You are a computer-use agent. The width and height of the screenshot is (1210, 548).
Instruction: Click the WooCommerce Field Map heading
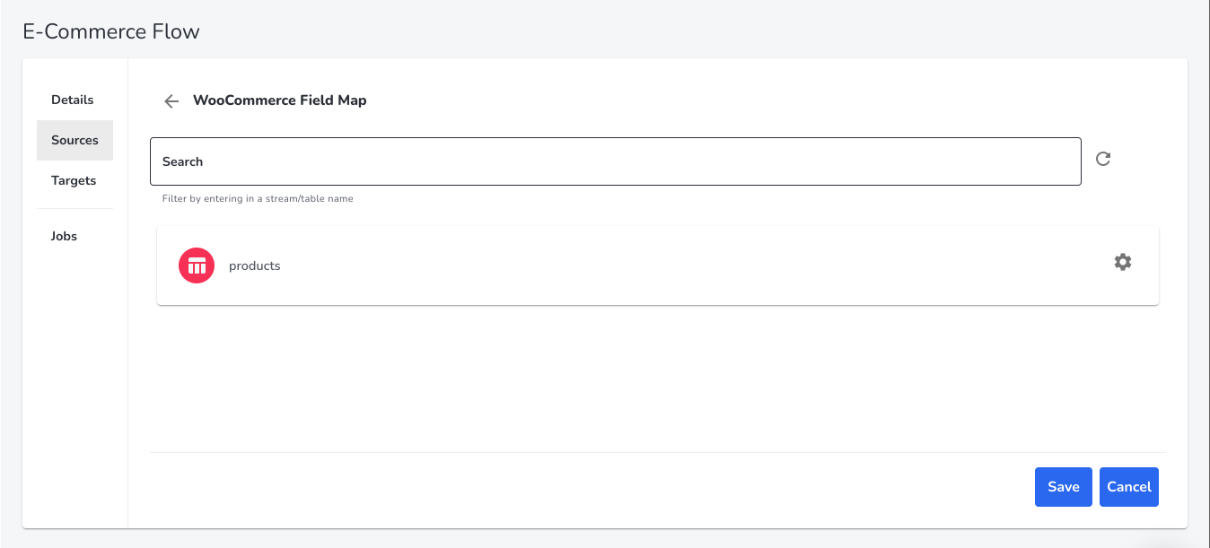[x=280, y=100]
